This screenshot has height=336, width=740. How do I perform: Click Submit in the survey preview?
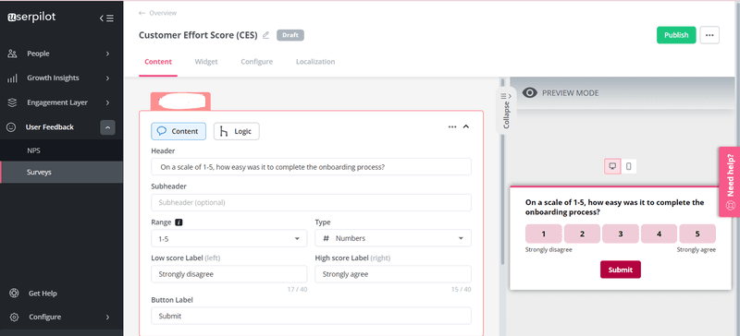pos(620,270)
